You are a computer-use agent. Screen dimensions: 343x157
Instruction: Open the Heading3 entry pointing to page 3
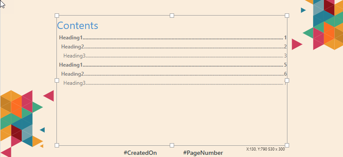[x=175, y=56]
